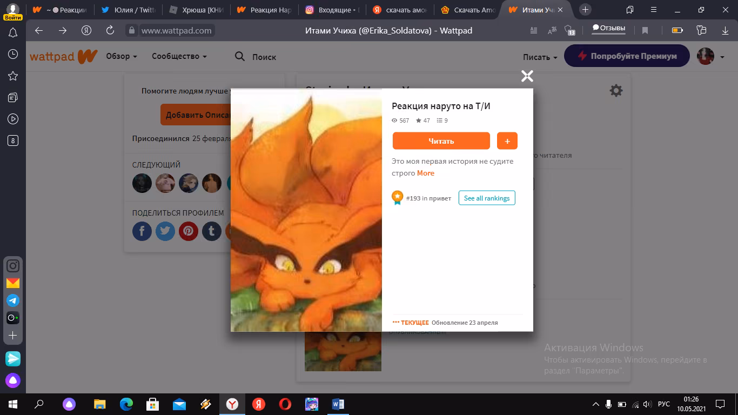Image resolution: width=738 pixels, height=415 pixels.
Task: Click Добавить Описание button behind popup
Action: point(196,115)
